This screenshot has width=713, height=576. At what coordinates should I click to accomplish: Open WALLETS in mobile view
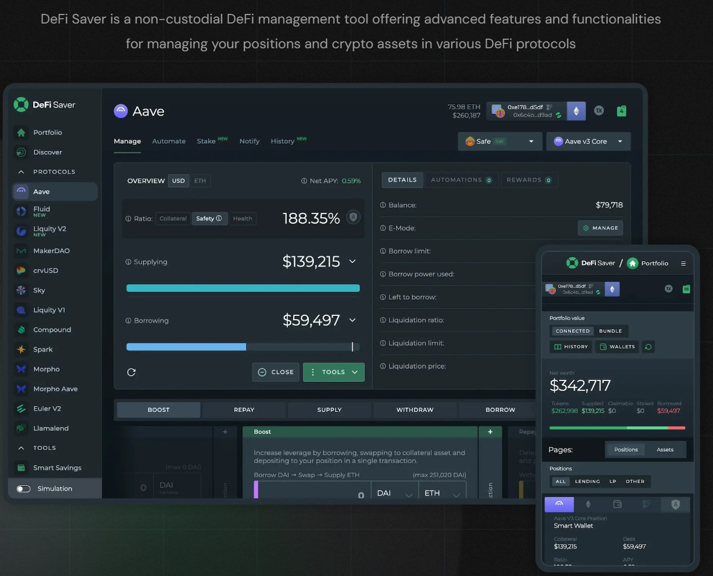click(617, 347)
